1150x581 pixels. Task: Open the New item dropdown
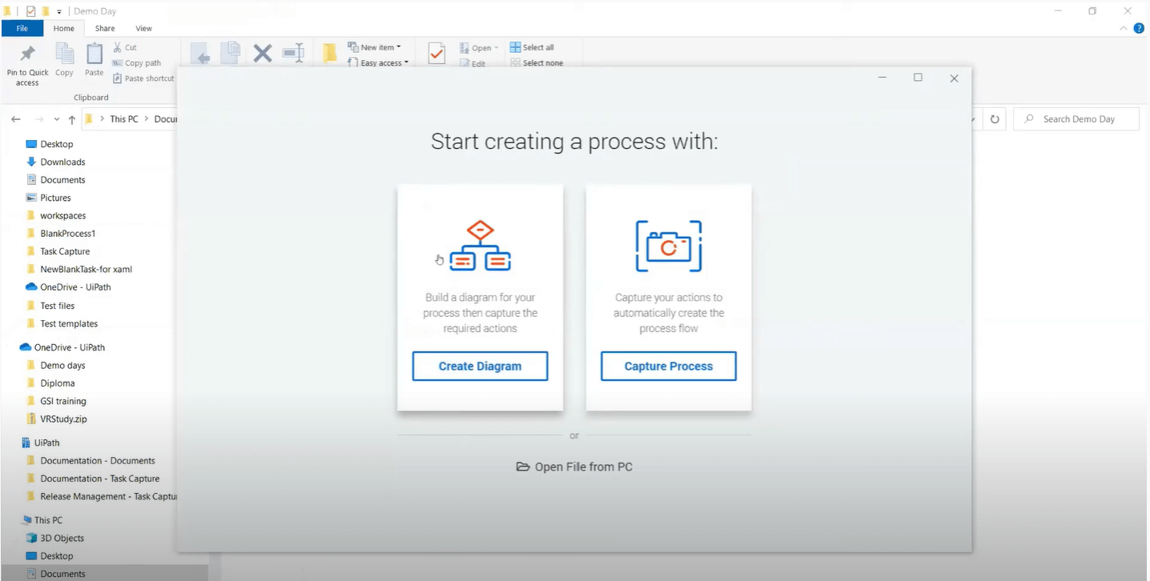point(374,47)
